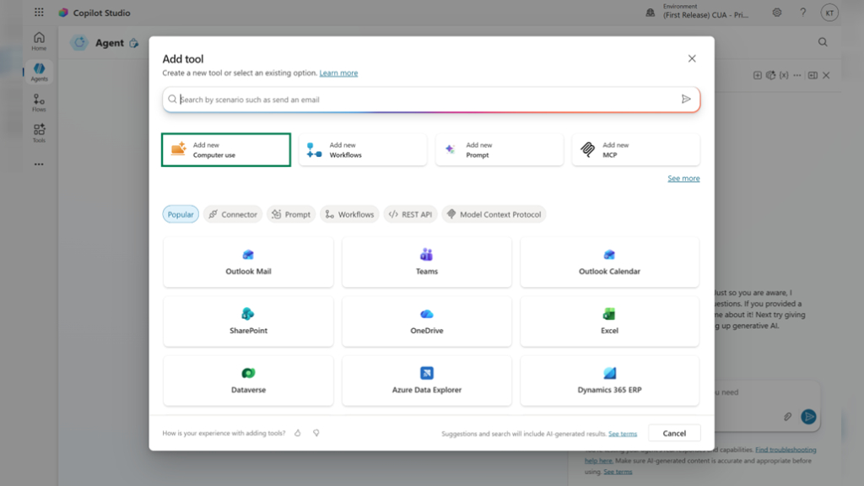864x486 pixels.
Task: Open Flows in the left sidebar
Action: click(x=39, y=103)
